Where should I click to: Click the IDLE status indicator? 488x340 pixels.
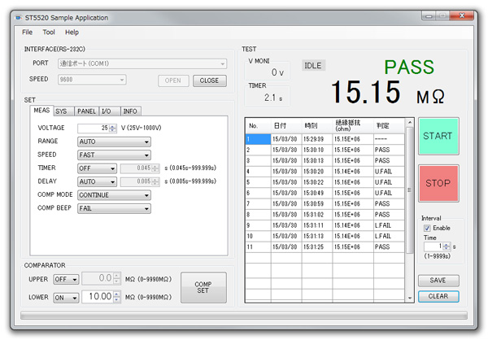click(313, 66)
